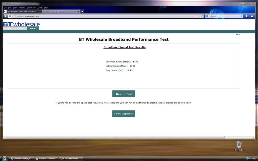Select the upload speed value 0.95
Viewport: 258px width, 161px height.
(133, 66)
